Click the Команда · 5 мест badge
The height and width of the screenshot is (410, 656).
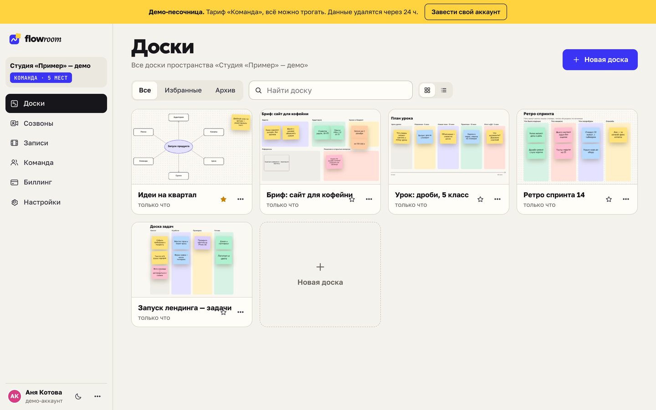pos(41,78)
